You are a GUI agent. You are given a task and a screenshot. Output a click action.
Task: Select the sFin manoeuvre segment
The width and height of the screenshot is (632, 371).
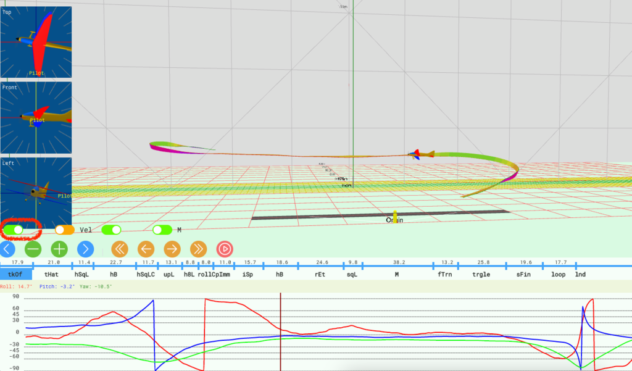coord(523,274)
